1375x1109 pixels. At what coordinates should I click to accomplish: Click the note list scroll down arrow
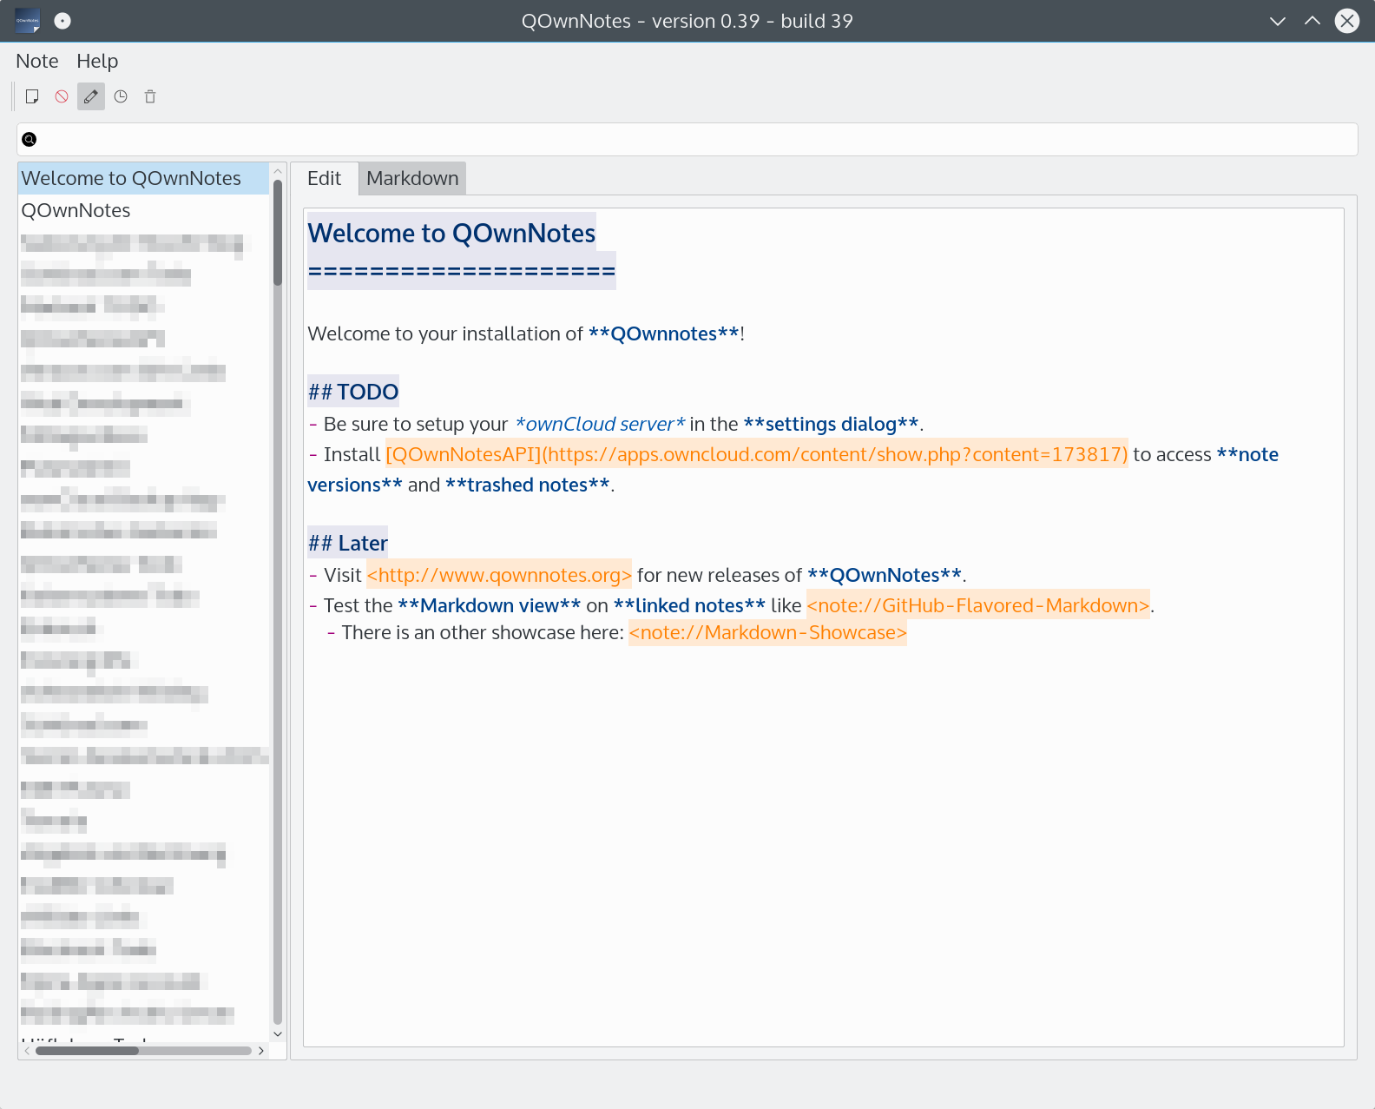(x=278, y=1033)
